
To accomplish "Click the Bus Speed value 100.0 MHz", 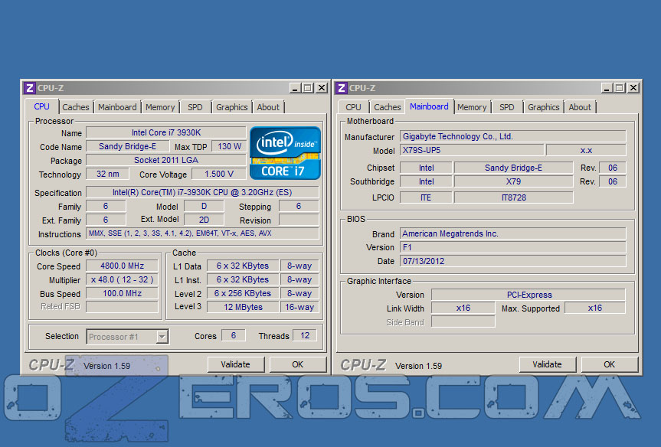I will (x=123, y=293).
